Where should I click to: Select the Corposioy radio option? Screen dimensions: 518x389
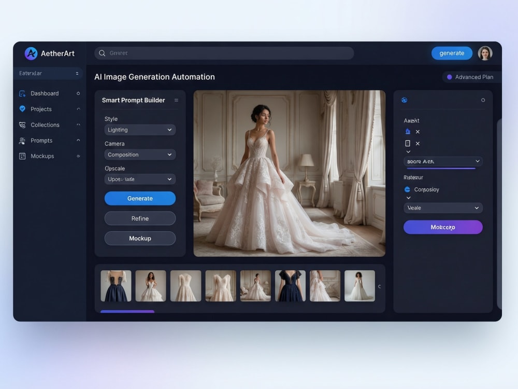click(x=407, y=189)
